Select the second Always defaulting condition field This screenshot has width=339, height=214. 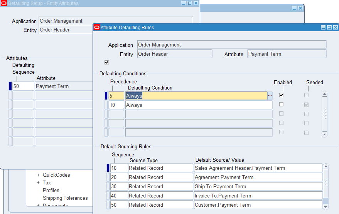click(x=199, y=105)
